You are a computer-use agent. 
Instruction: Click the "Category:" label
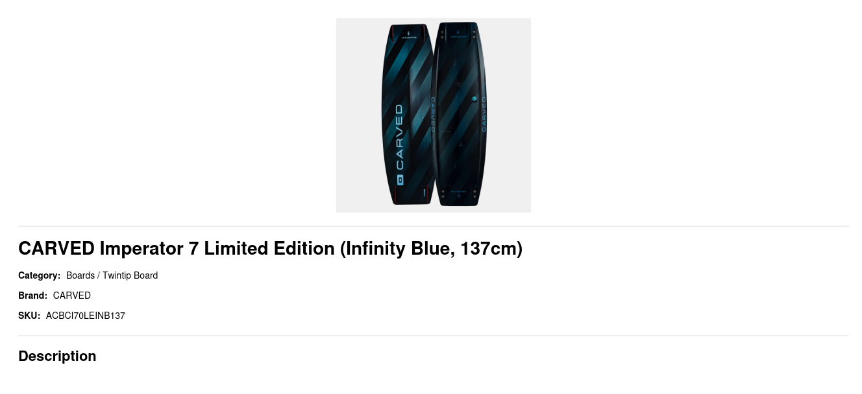click(x=39, y=275)
